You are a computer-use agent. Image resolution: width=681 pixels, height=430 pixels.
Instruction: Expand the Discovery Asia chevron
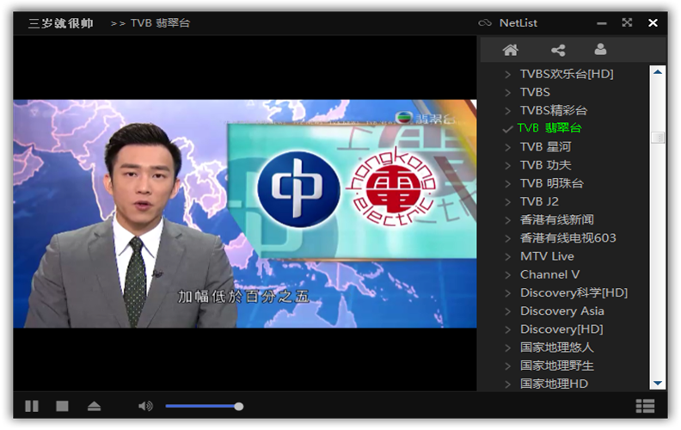tap(507, 311)
